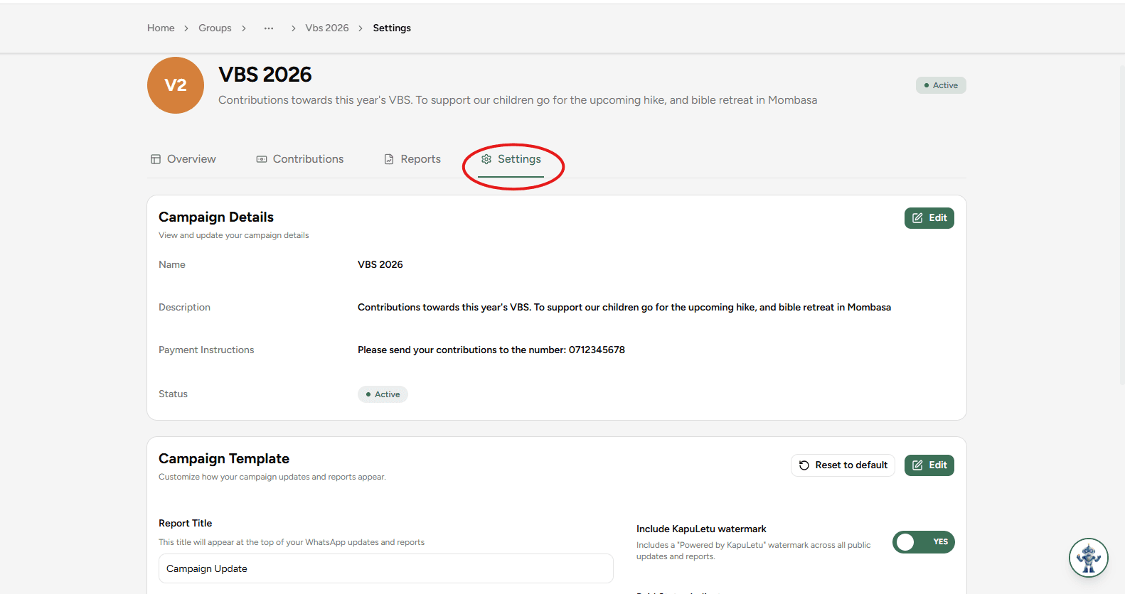Switch to the Overview tab
1125x594 pixels.
(x=183, y=159)
